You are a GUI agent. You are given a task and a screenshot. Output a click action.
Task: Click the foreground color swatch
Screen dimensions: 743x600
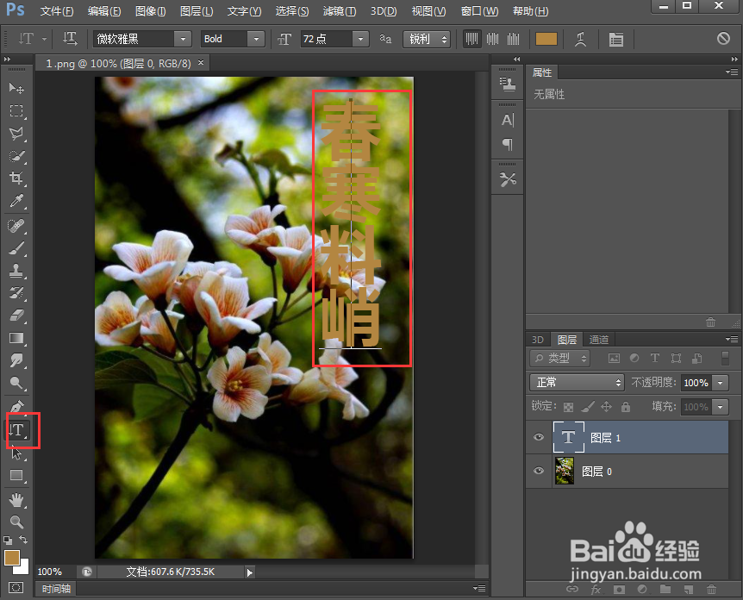point(12,558)
